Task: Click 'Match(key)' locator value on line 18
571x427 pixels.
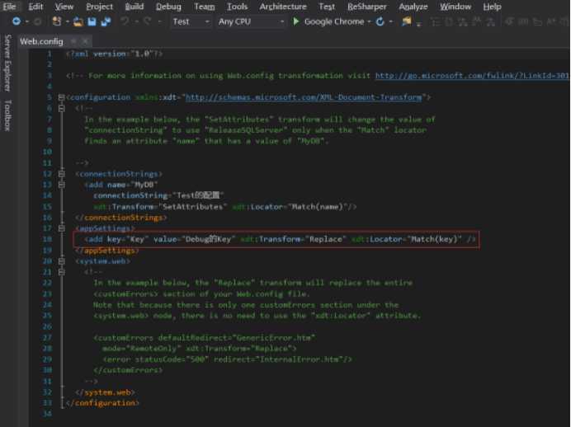Action: 434,239
